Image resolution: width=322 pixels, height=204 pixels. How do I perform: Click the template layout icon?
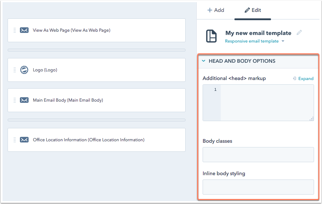click(211, 36)
